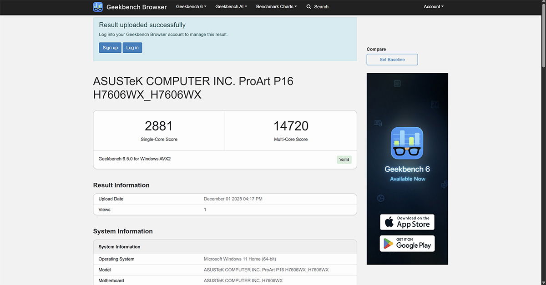Click the scrollbar up arrow

(543, 3)
